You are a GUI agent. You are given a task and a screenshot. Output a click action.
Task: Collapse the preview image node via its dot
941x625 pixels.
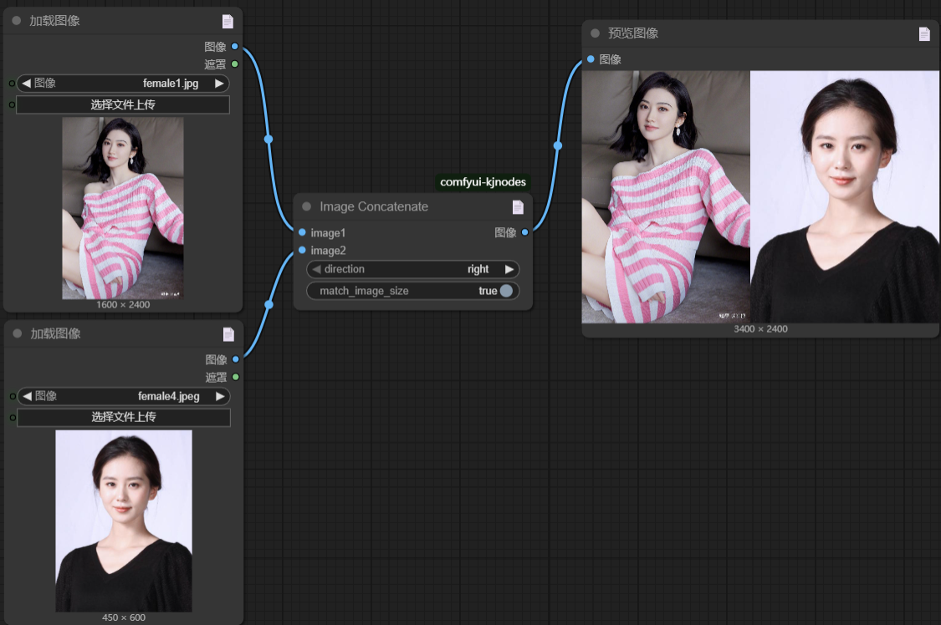pos(595,33)
